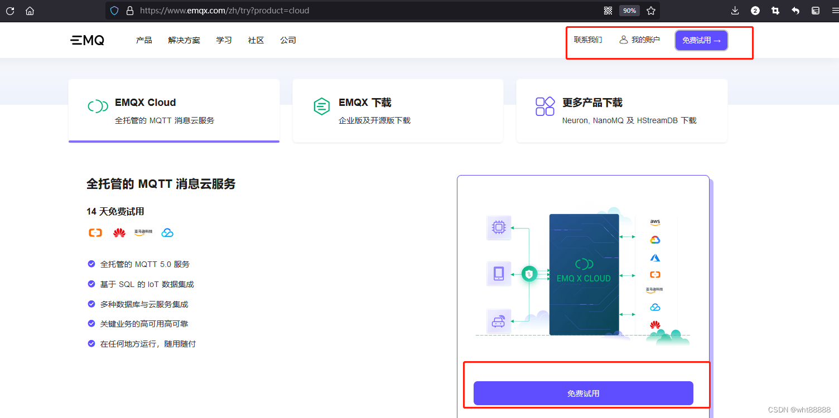Open the 产品 navigation menu
Screen dimensions: 839x418
point(144,40)
